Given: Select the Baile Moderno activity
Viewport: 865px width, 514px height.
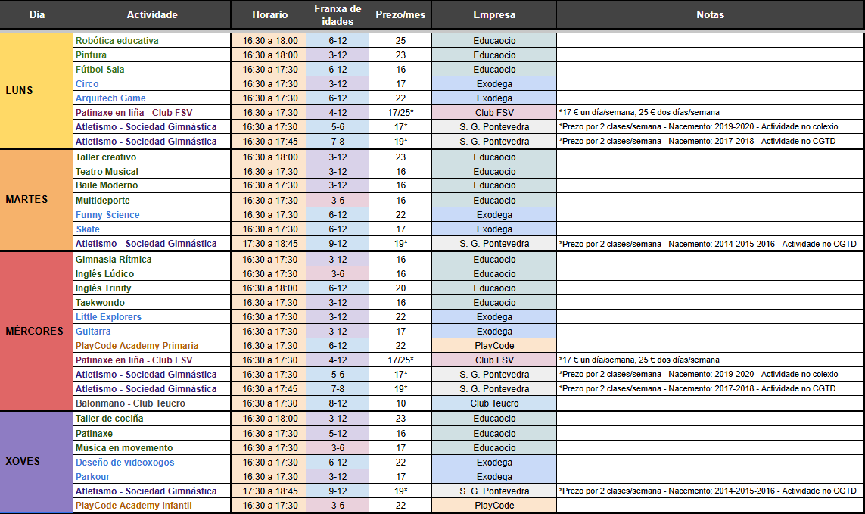Looking at the screenshot, I should pos(151,185).
